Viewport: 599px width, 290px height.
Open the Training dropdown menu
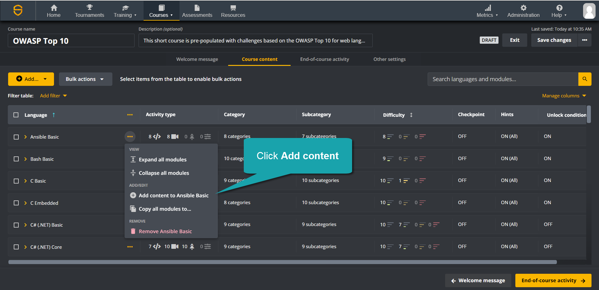(125, 11)
